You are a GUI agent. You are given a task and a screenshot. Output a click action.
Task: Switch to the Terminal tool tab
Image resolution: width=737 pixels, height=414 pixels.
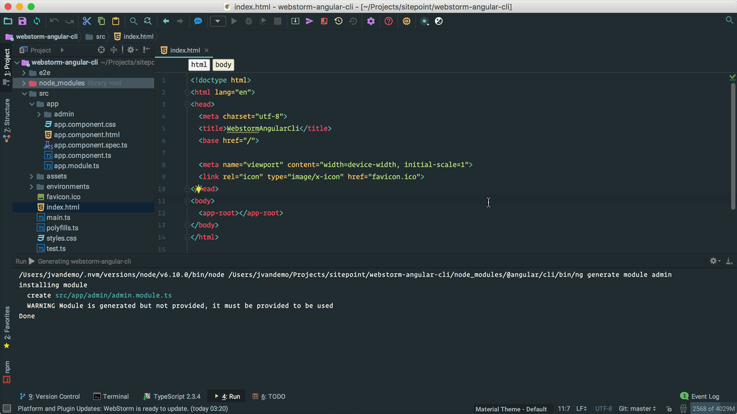click(111, 397)
